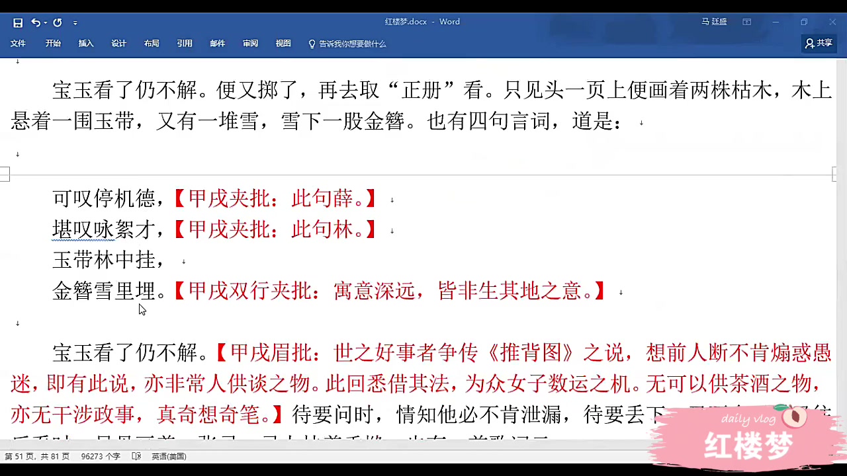
Task: Click the text 金簪雪里埋
Action: [x=104, y=291]
